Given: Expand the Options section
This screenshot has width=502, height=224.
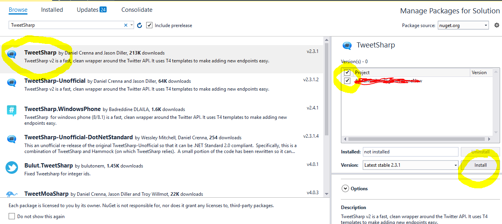Looking at the screenshot, I should (345, 189).
